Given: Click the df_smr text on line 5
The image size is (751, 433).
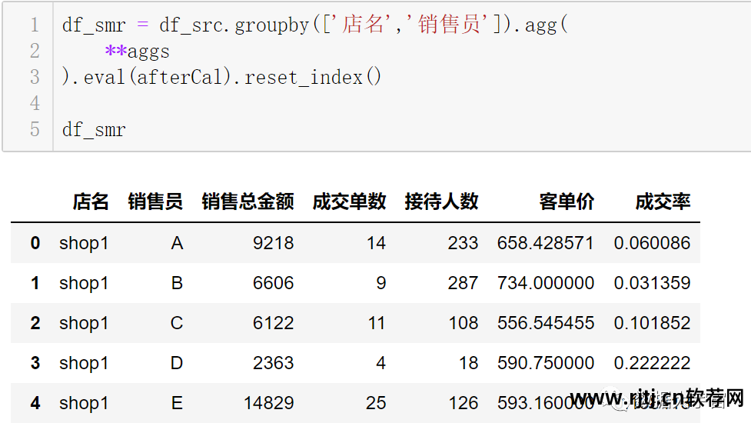Looking at the screenshot, I should tap(94, 129).
